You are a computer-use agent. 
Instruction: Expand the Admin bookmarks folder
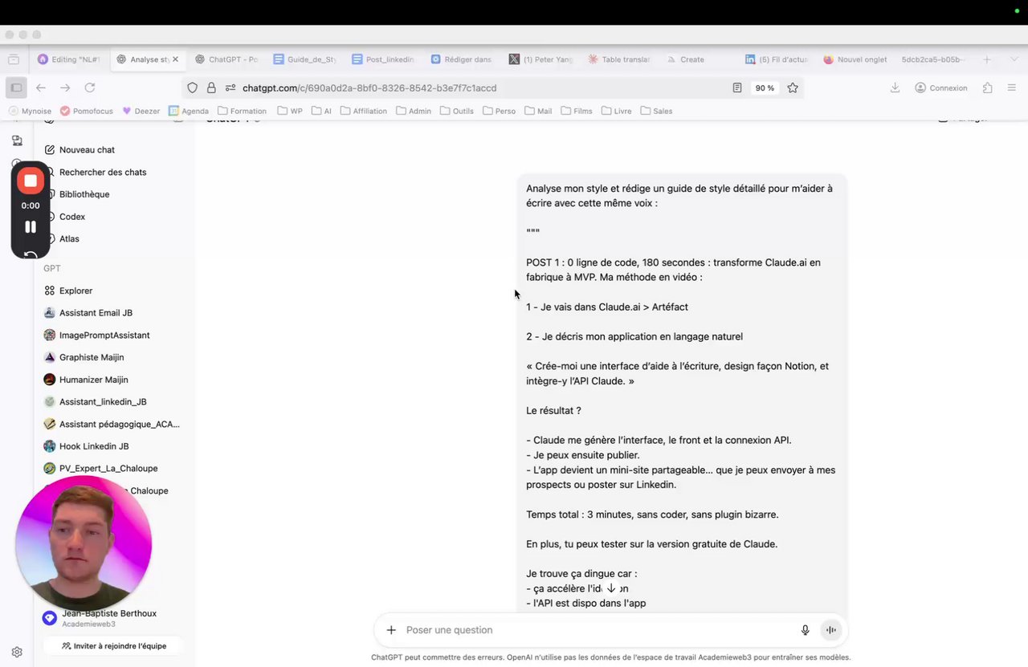click(414, 111)
